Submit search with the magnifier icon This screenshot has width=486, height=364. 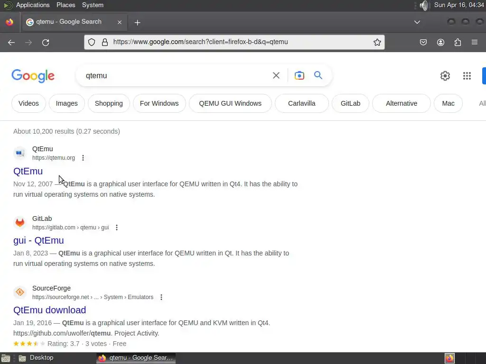[318, 75]
